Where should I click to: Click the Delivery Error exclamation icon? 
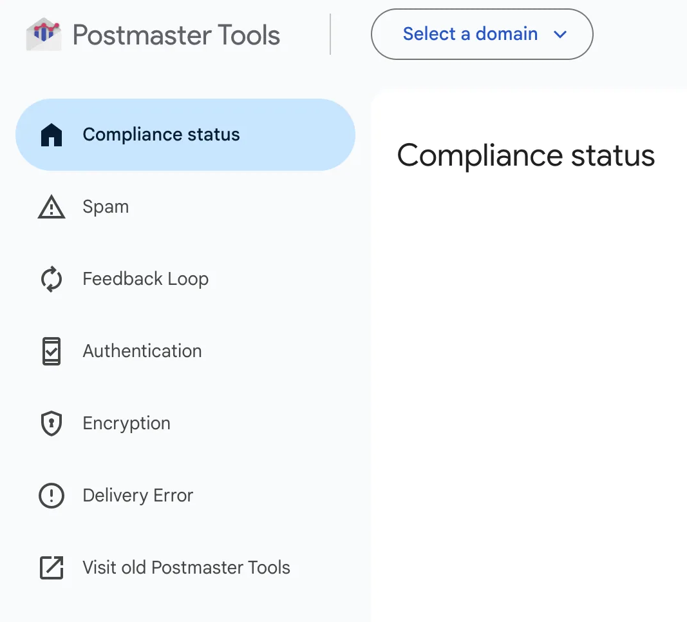coord(52,496)
